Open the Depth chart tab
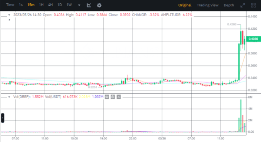Image resolution: width=261 pixels, height=142 pixels. 229,5
